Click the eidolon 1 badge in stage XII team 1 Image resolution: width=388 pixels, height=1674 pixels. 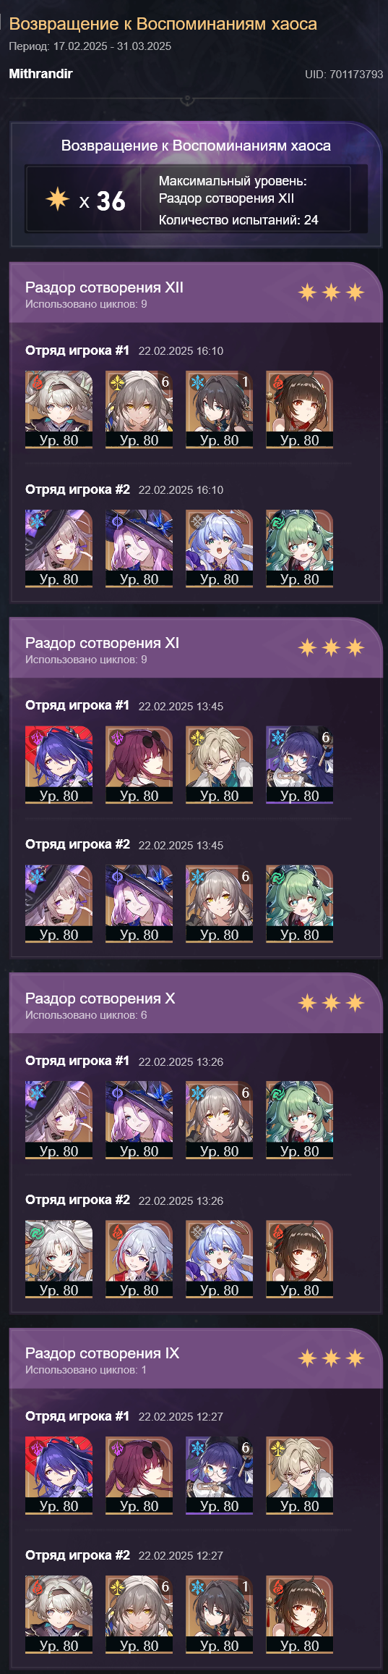[x=245, y=382]
